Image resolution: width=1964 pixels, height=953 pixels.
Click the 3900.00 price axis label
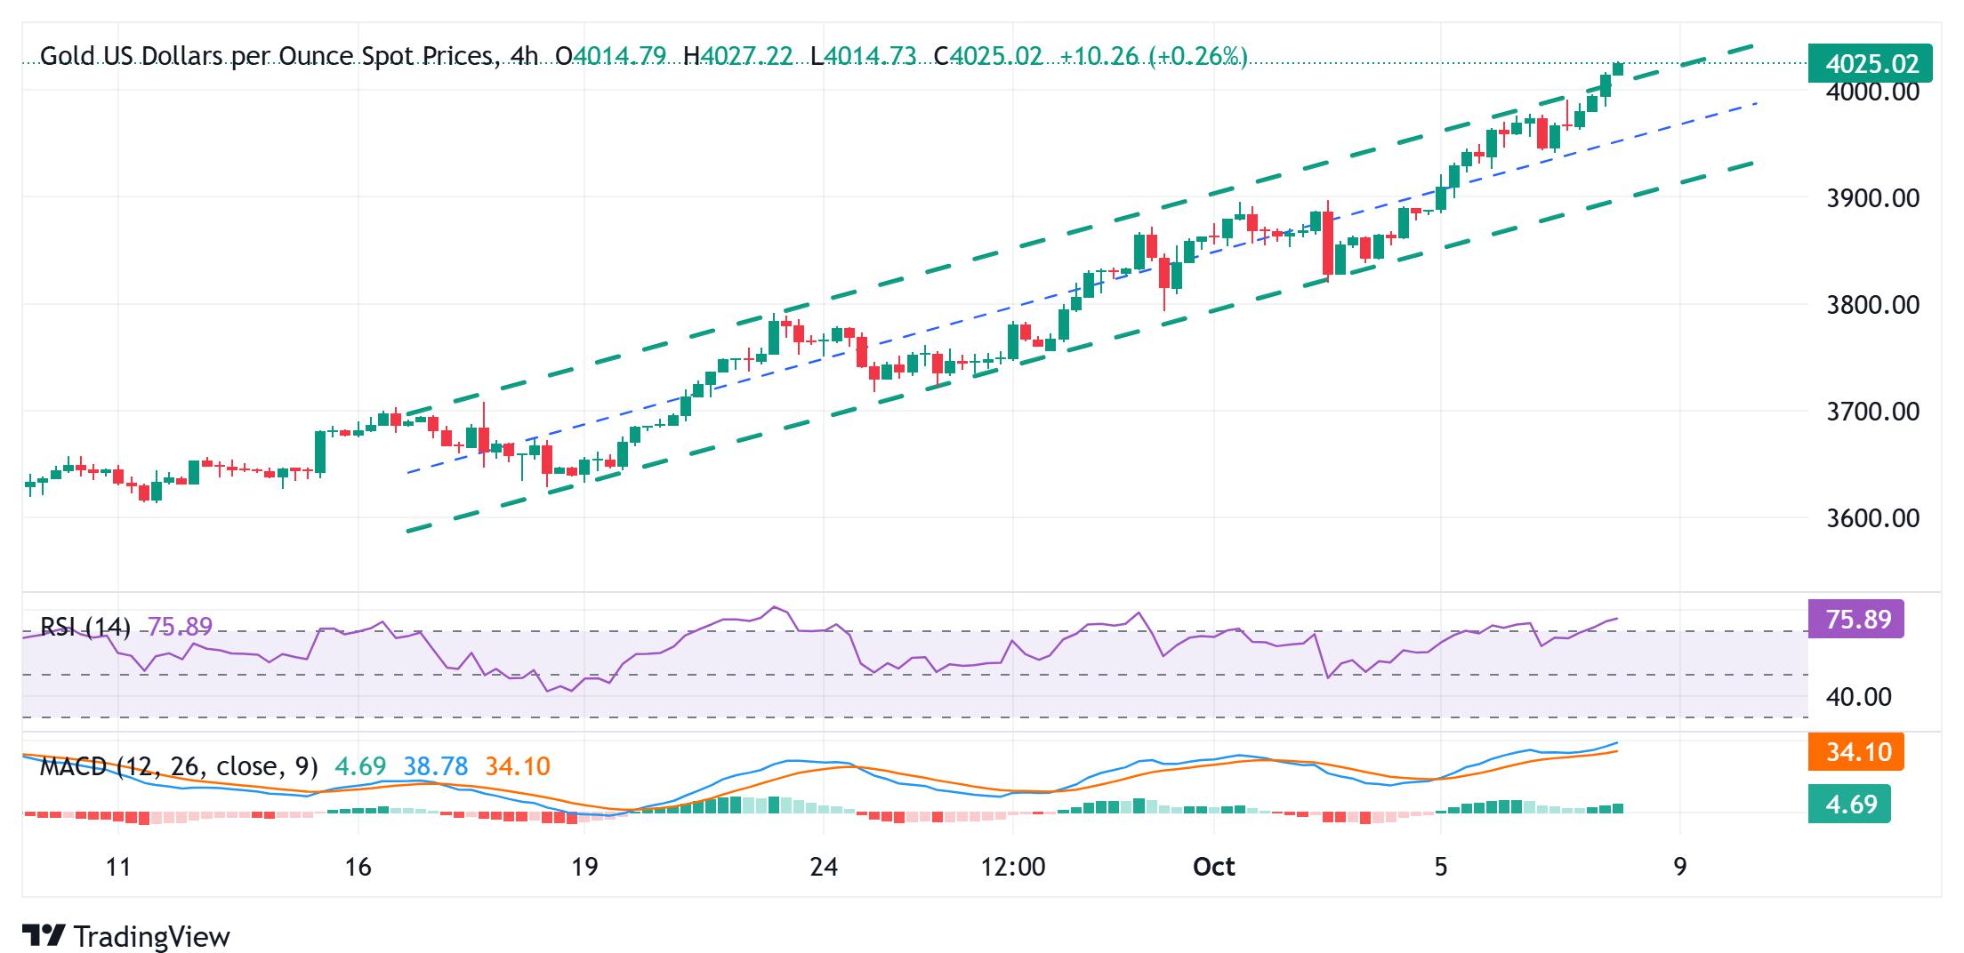pyautogui.click(x=1872, y=197)
